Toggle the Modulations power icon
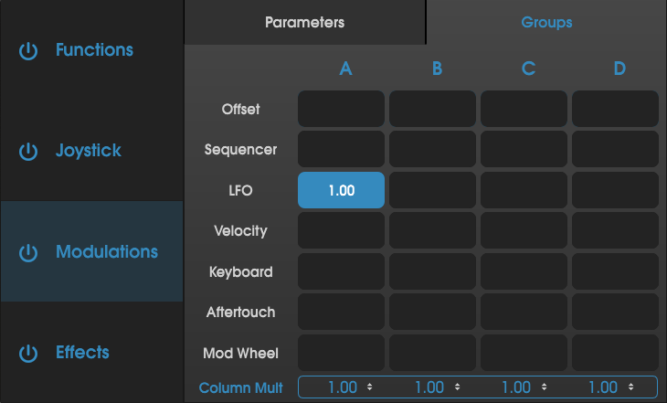667x403 pixels. click(x=28, y=253)
